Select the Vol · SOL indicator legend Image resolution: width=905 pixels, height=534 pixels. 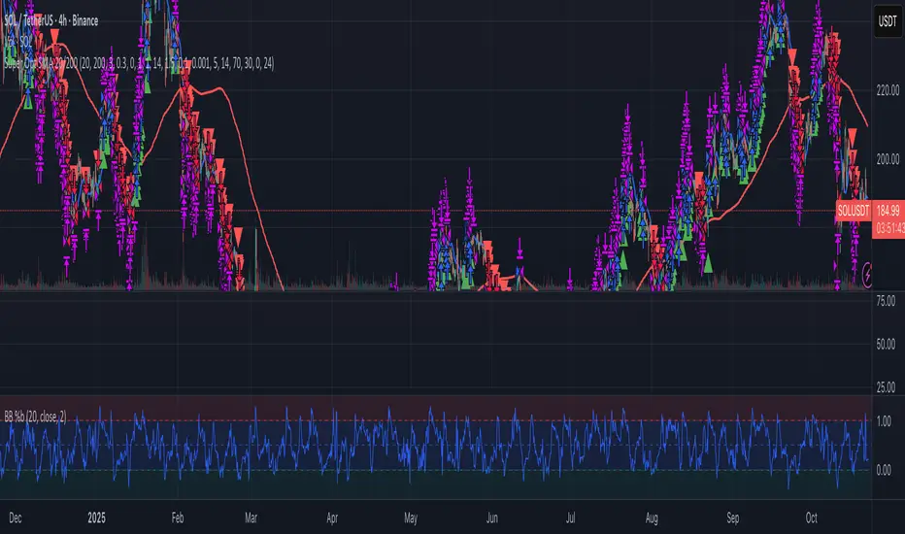point(21,24)
